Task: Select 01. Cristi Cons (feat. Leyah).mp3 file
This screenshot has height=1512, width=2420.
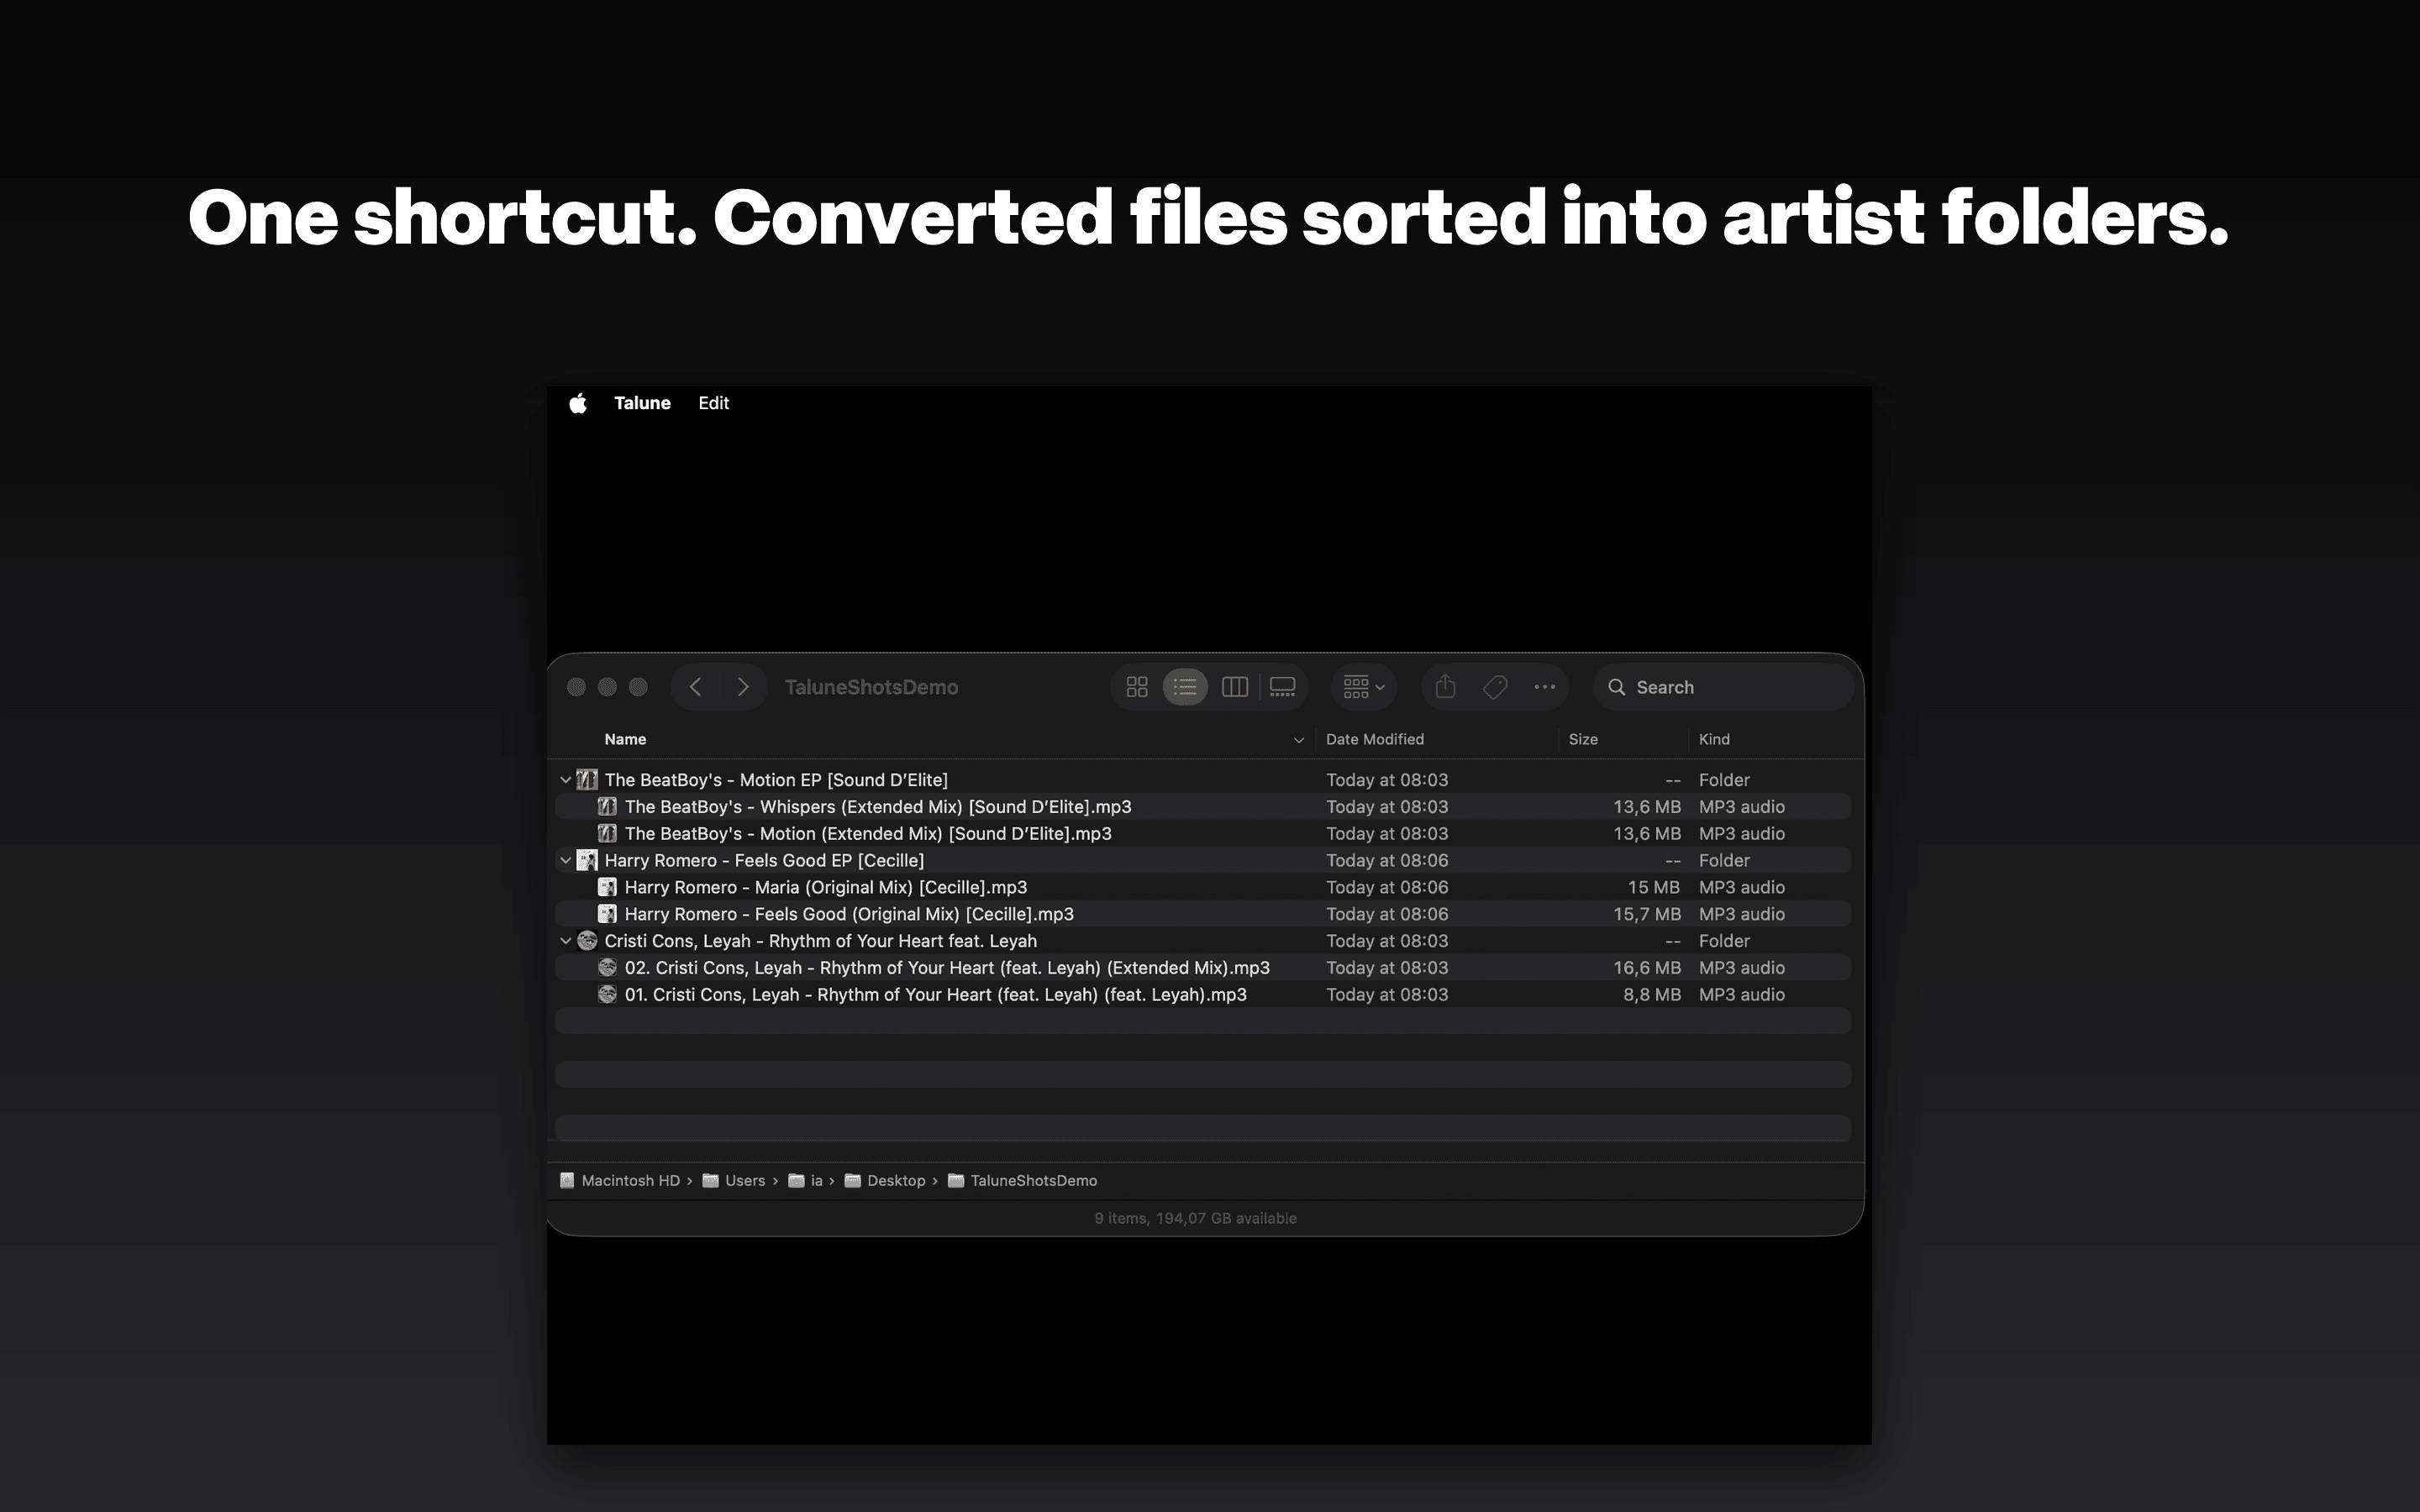Action: coord(935,994)
